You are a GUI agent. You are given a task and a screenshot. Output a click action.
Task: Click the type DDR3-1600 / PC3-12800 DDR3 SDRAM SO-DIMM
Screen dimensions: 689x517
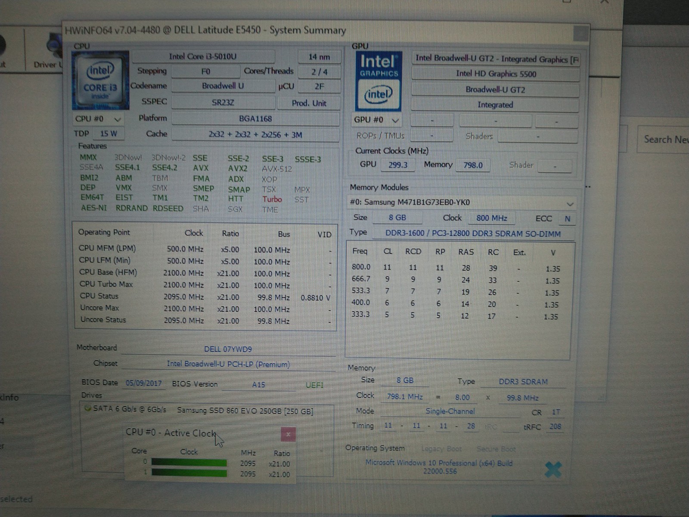[473, 234]
